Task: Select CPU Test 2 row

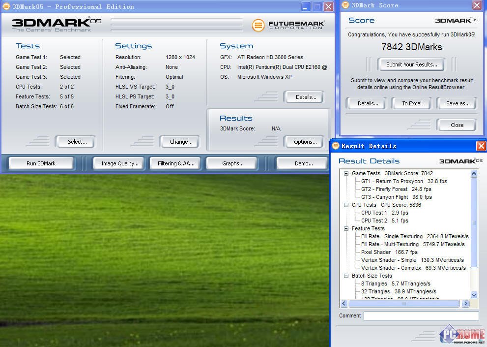Action: click(x=384, y=221)
